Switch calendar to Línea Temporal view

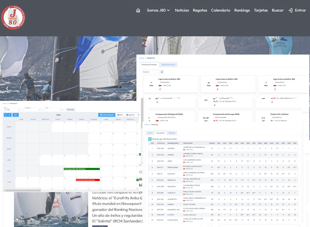107,115
